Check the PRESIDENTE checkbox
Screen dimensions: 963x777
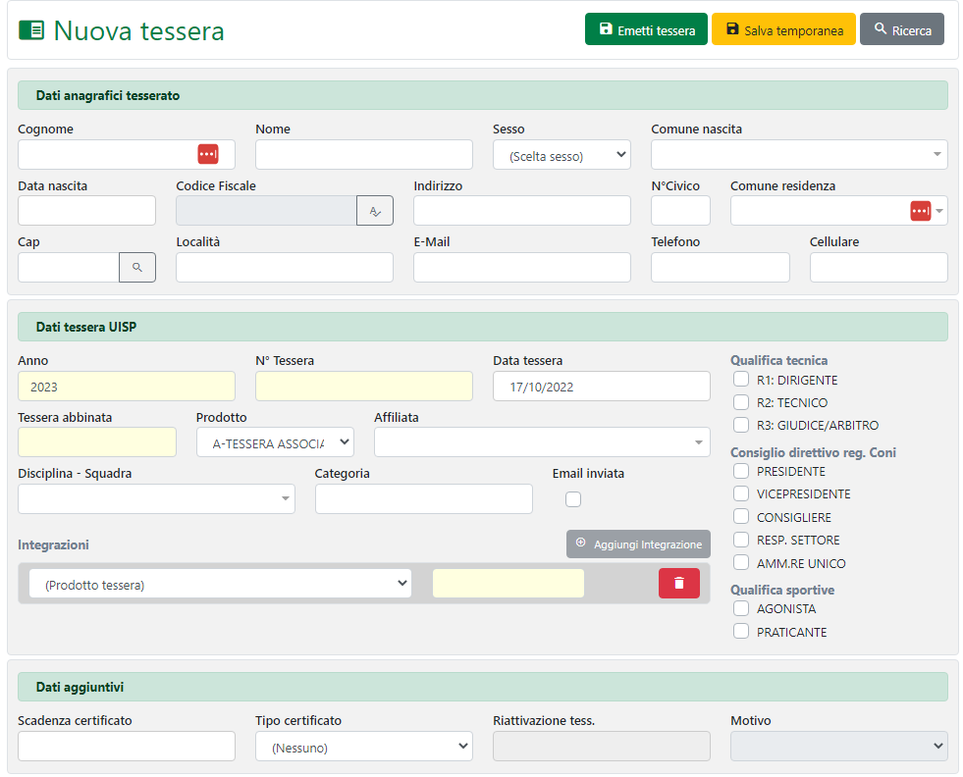741,471
